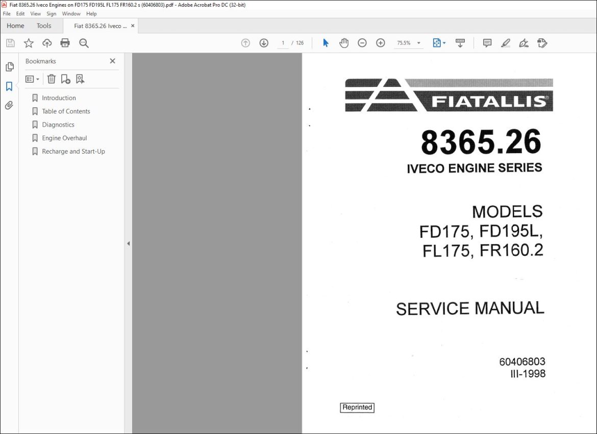597x434 pixels.
Task: Click the Fiatallis logo on page
Action: (449, 95)
